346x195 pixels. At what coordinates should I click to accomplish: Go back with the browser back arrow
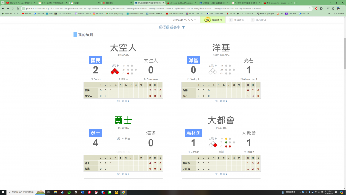tap(3, 8)
